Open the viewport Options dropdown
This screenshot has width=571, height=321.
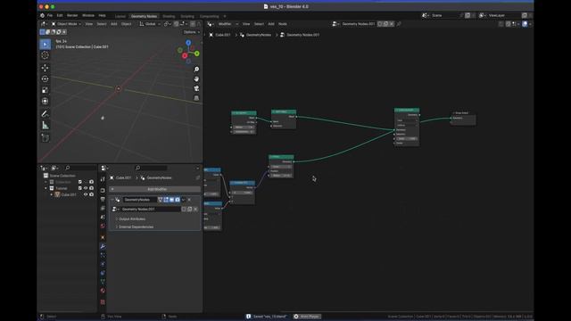191,32
